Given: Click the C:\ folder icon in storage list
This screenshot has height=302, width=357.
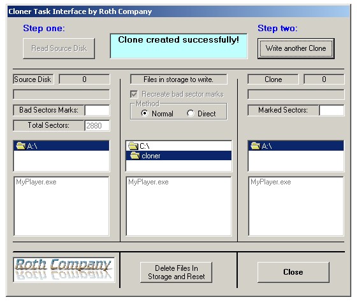Looking at the screenshot, I should point(133,146).
